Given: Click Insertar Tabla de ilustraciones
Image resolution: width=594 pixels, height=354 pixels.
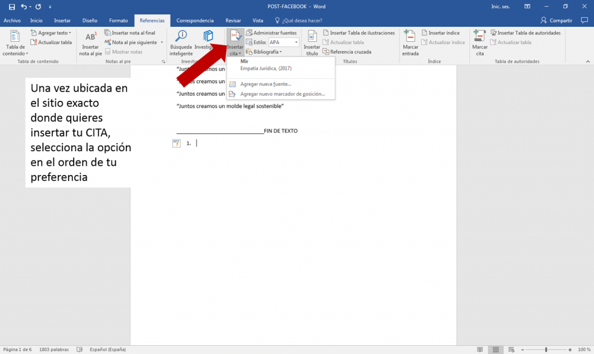Looking at the screenshot, I should tap(358, 33).
